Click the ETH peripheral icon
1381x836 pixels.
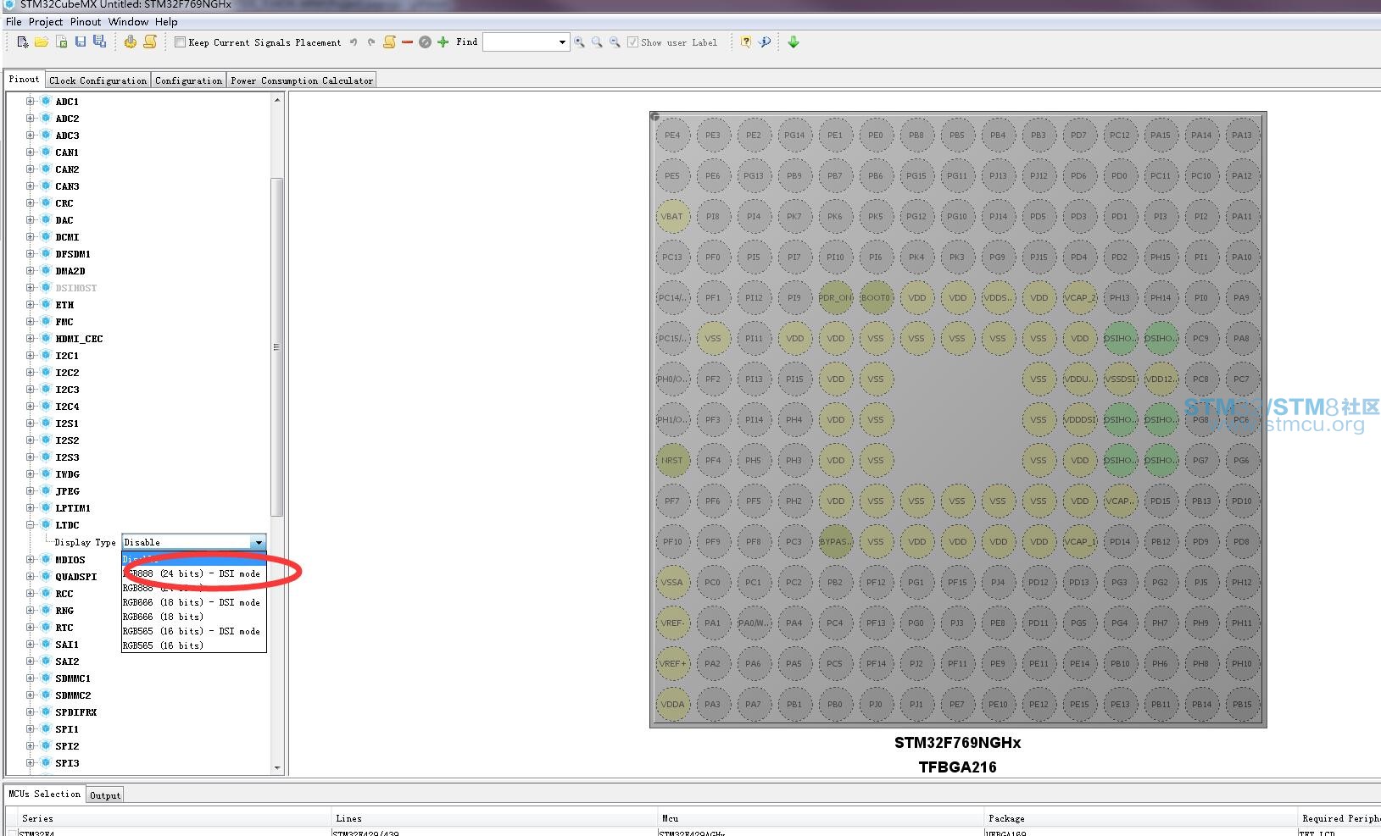click(46, 304)
